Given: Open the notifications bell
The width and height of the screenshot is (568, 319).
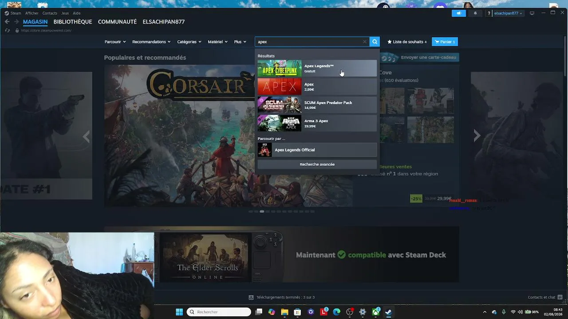Looking at the screenshot, I should (475, 13).
